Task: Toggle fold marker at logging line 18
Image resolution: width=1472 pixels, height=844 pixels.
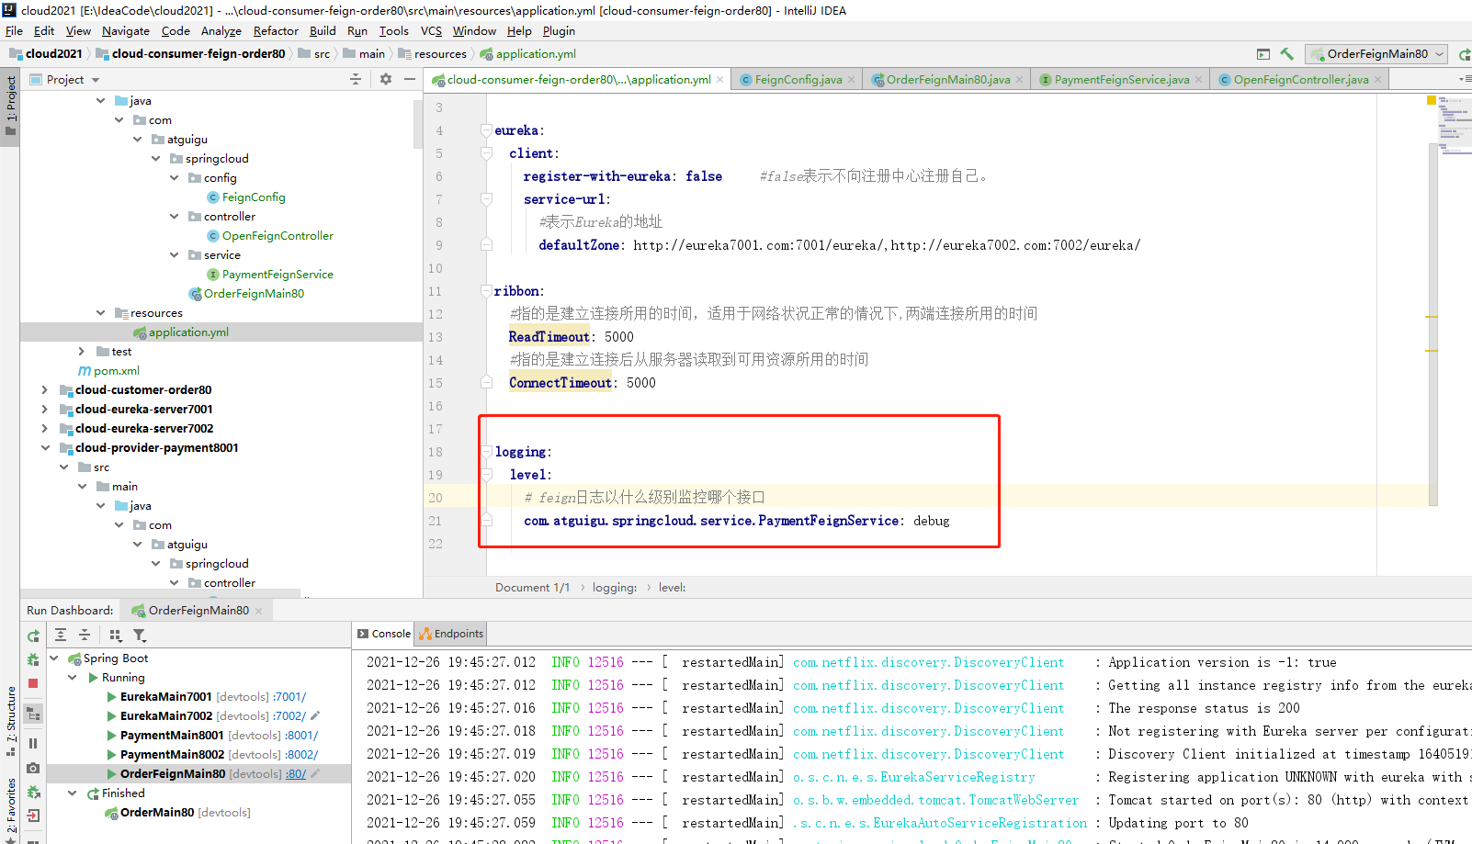Action: coord(486,452)
